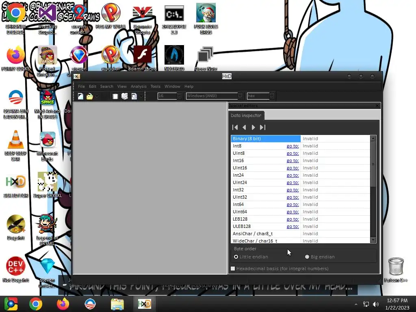Expand the arrow beside the disk image icon
Viewport: 416px width, 312px height.
point(141,96)
